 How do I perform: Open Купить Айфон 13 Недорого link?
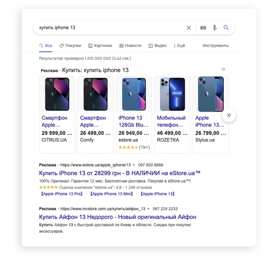click(118, 217)
